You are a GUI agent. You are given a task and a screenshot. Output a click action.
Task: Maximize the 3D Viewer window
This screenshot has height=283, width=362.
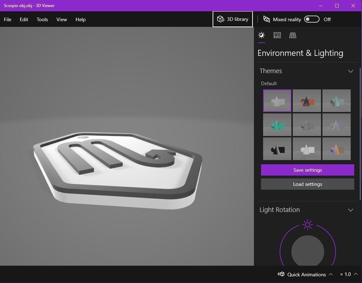(x=337, y=6)
